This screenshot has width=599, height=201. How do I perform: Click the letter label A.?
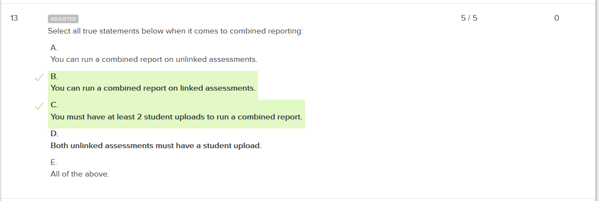coord(54,48)
